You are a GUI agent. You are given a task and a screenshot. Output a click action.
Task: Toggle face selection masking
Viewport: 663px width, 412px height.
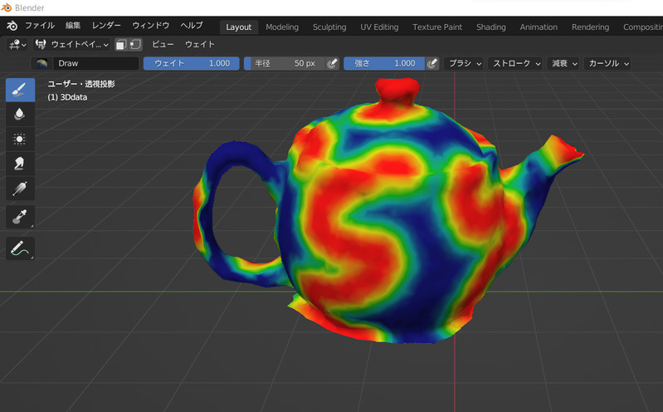121,45
